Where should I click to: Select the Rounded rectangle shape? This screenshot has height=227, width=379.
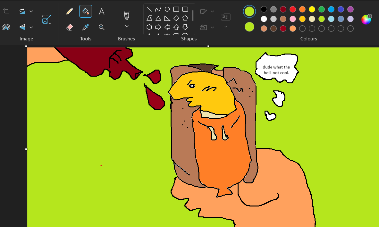(x=185, y=9)
